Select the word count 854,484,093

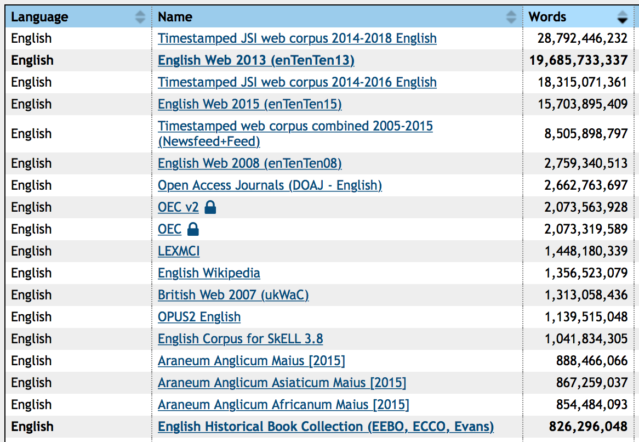[x=592, y=405]
